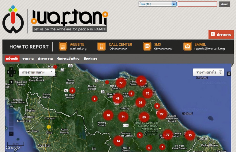The image size is (236, 152).
Task: Click the cluster marker labeled 7
Action: coord(162,147)
